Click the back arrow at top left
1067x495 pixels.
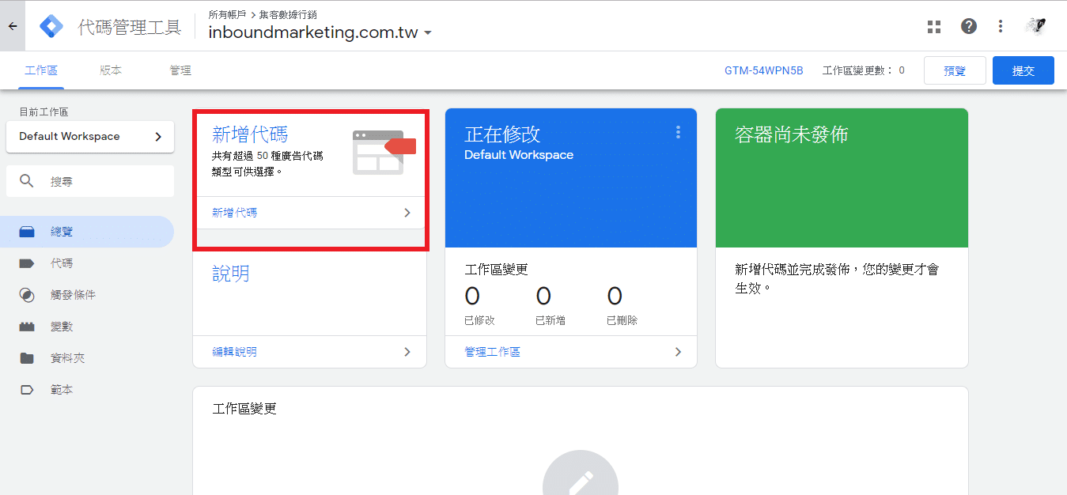click(12, 25)
